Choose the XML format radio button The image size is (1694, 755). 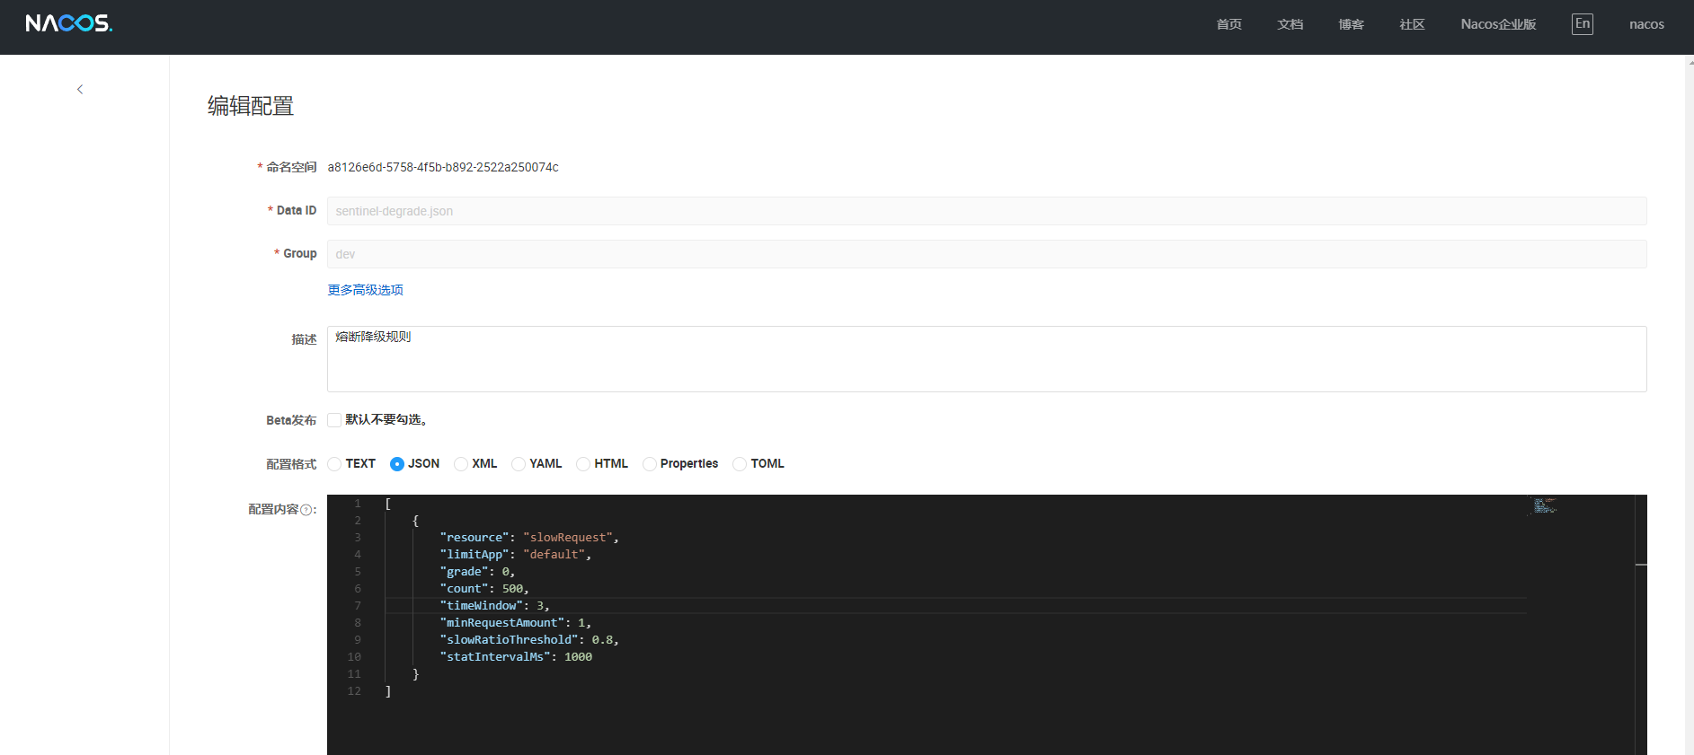click(x=461, y=464)
